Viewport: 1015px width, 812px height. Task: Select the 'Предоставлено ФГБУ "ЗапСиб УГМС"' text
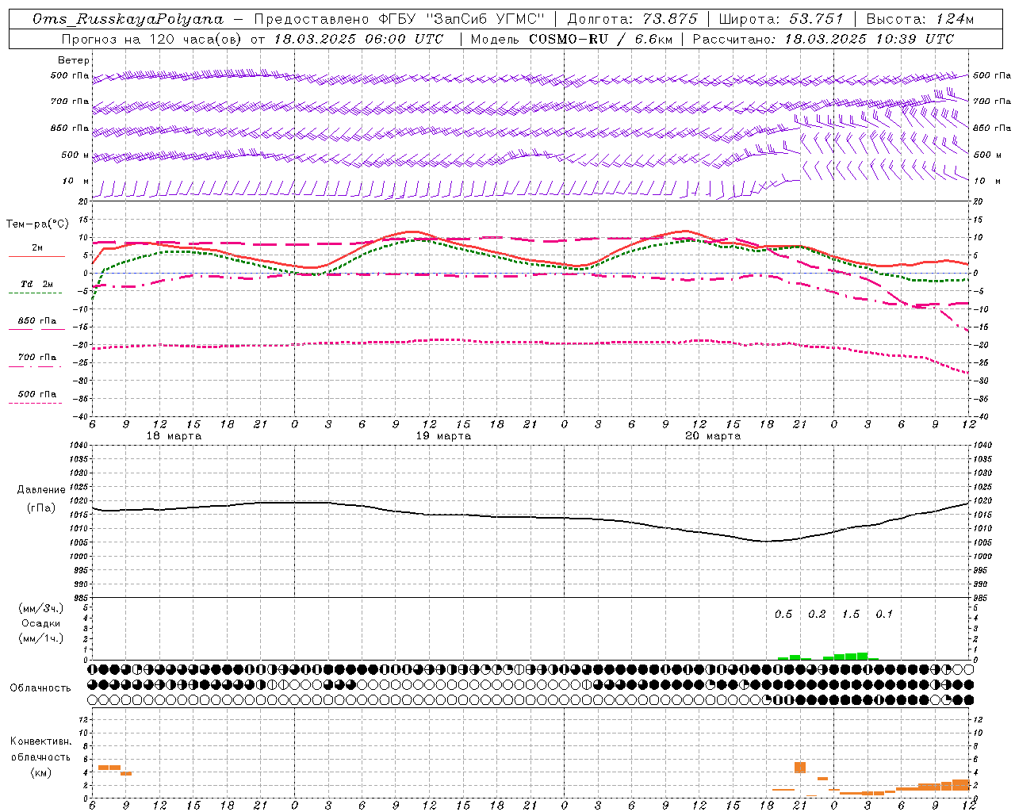click(x=400, y=19)
